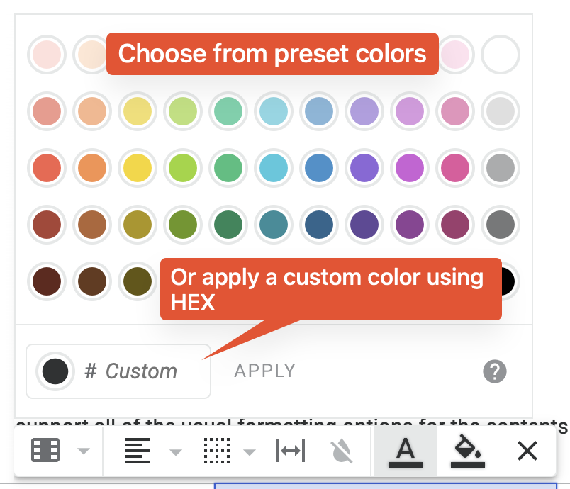Close the formatting toolbar with X
This screenshot has width=570, height=489.
coord(527,451)
